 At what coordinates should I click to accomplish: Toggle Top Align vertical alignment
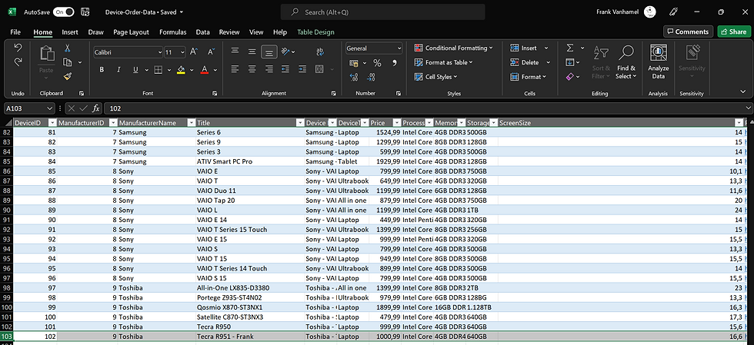point(235,51)
